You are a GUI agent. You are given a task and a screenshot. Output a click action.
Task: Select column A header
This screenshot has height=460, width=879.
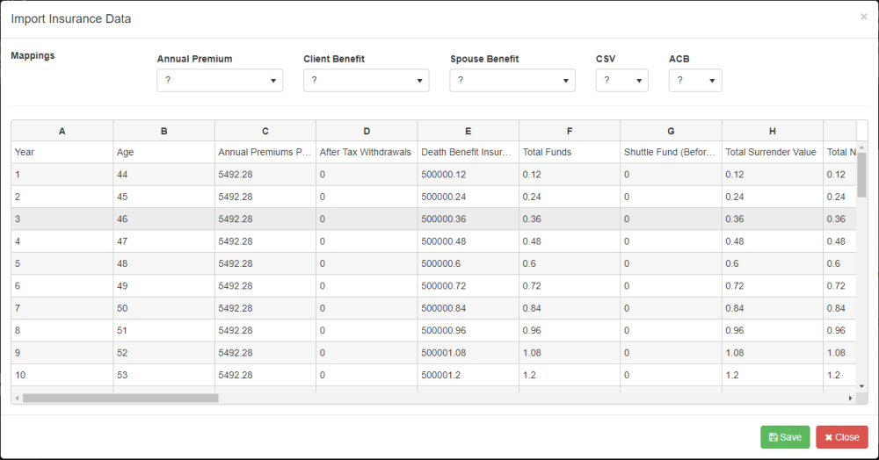click(x=62, y=131)
